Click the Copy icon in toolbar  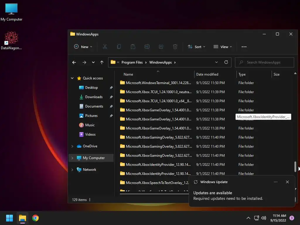[119, 47]
